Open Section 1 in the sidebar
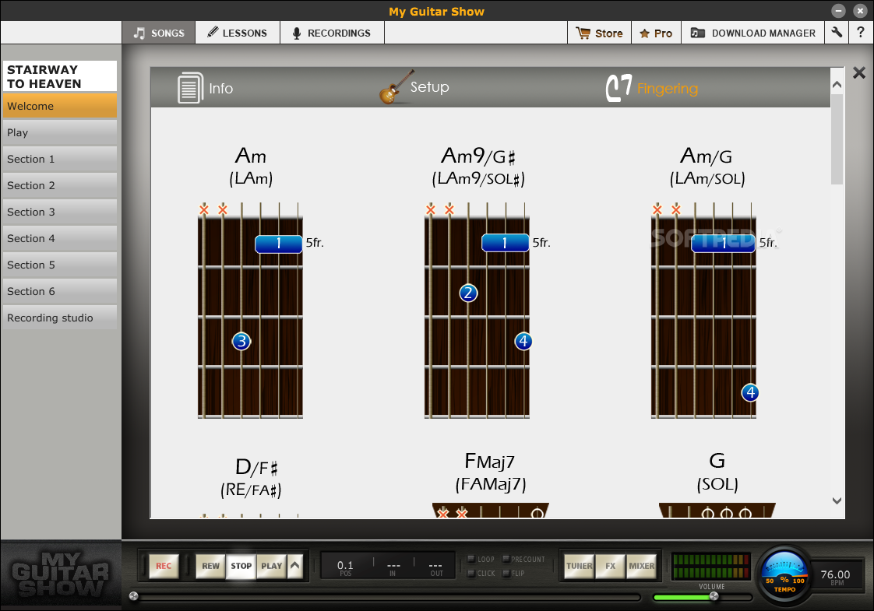The image size is (874, 611). tap(60, 159)
